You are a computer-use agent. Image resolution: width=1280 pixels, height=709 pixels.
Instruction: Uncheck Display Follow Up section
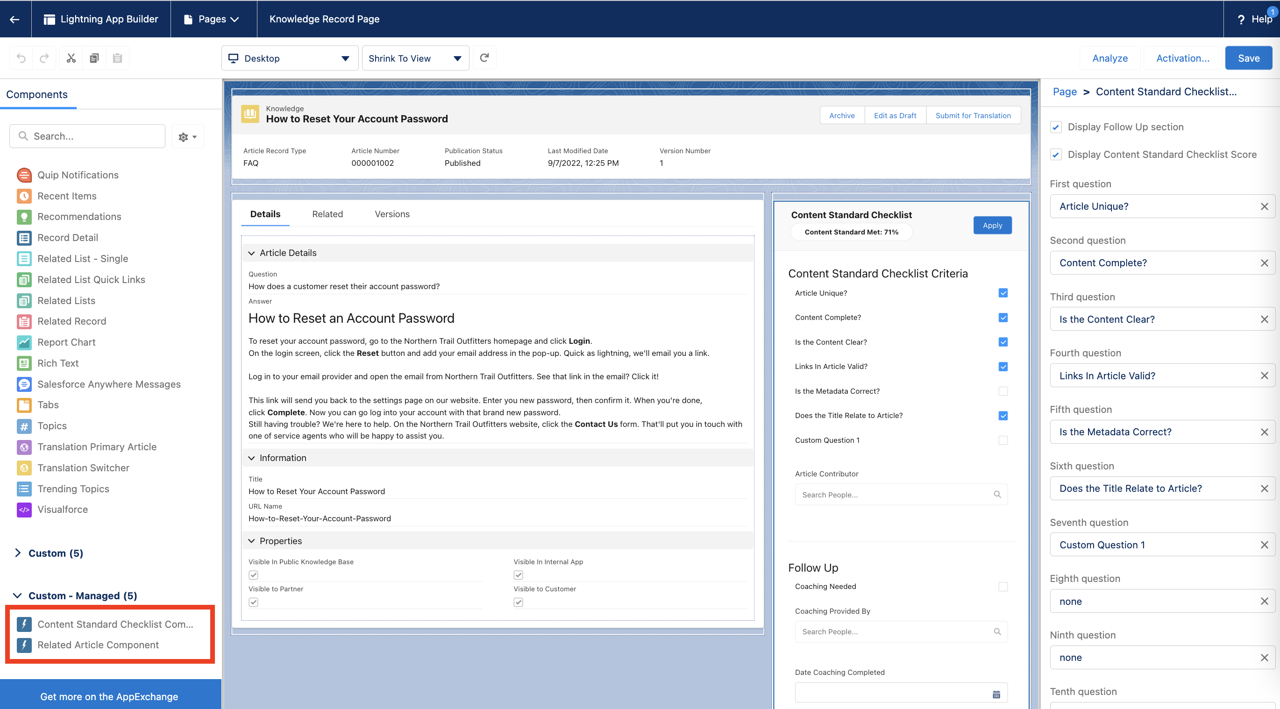(1056, 127)
